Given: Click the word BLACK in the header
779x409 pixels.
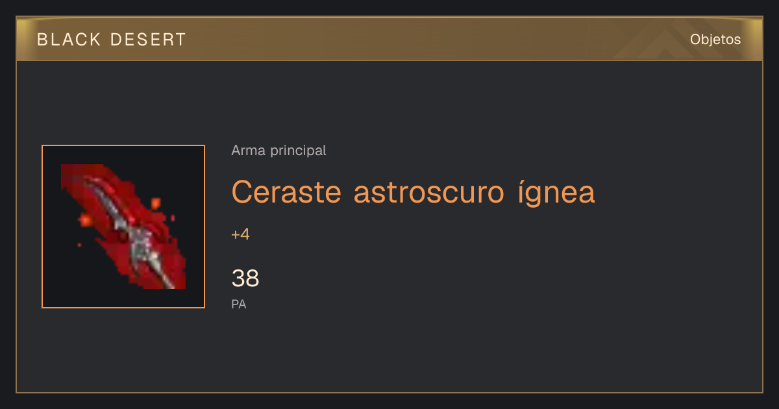Looking at the screenshot, I should click(x=69, y=40).
